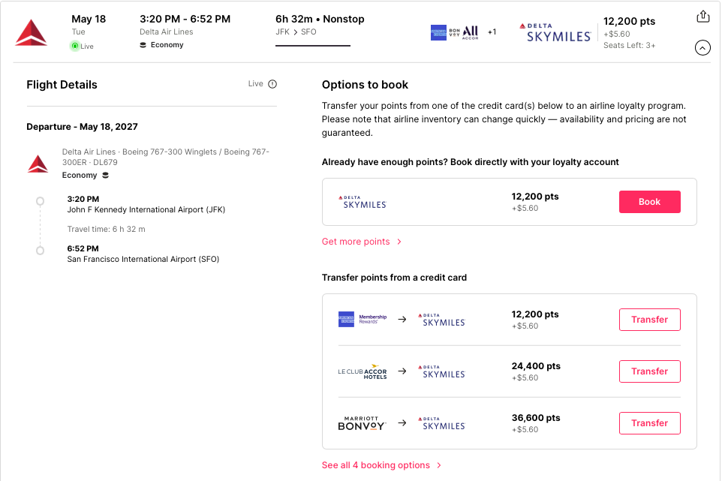
Task: Click the SkyMiles logo in the Accor row
Action: [441, 371]
